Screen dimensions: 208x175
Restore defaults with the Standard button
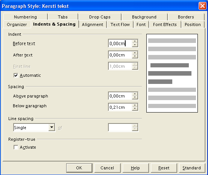(x=191, y=168)
